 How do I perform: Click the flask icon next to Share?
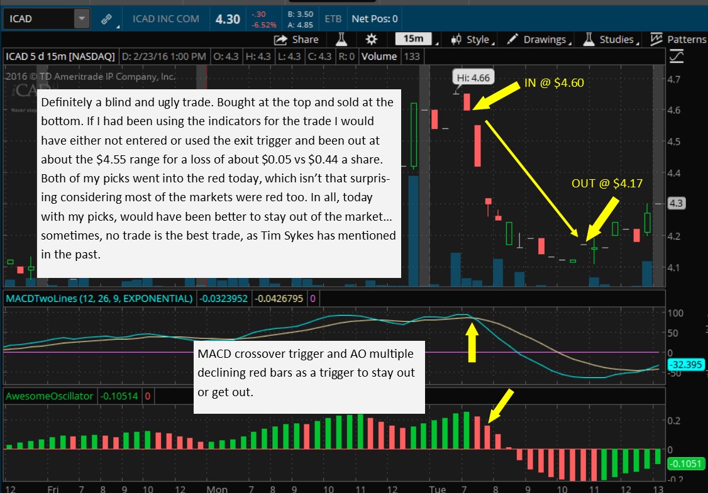(x=341, y=40)
